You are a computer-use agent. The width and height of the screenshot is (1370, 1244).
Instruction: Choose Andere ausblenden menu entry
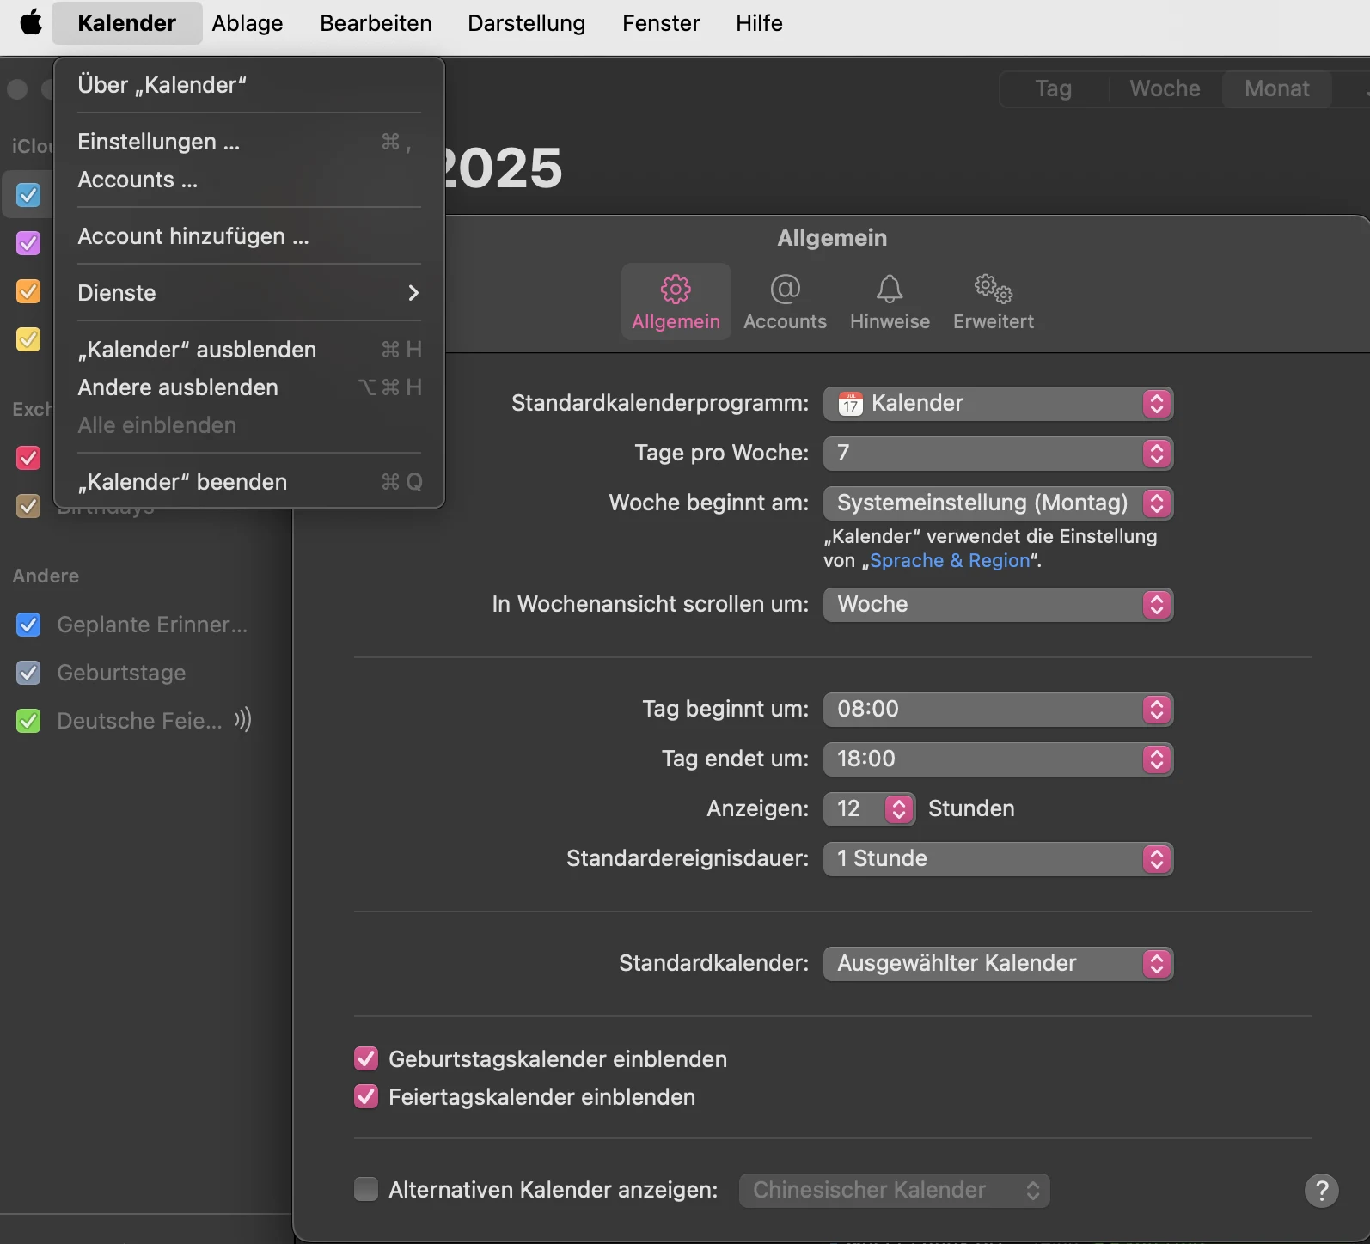[x=249, y=387]
